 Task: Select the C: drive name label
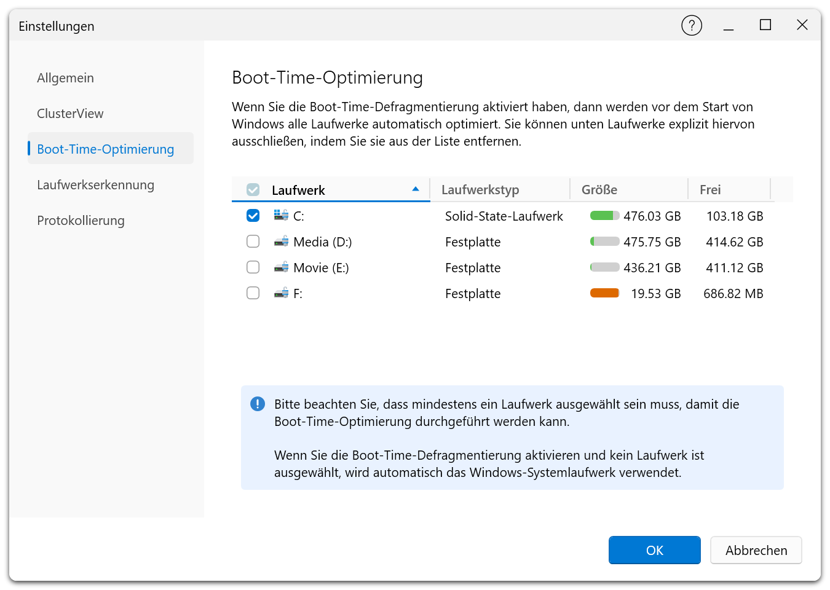299,216
